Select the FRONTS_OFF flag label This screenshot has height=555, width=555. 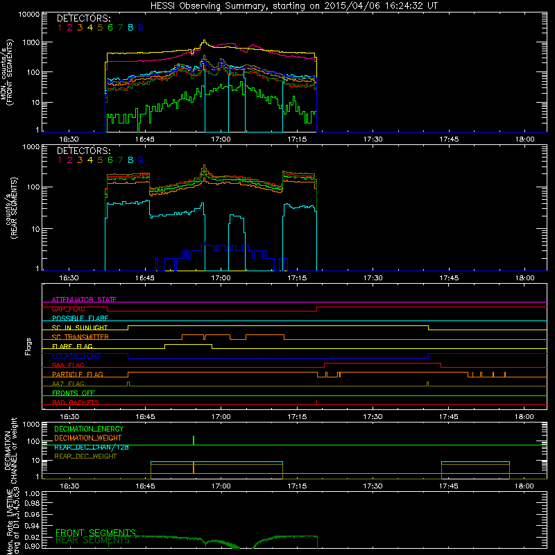(x=74, y=393)
